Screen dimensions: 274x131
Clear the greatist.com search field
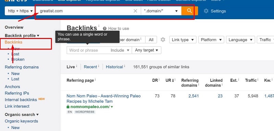coord(135,11)
